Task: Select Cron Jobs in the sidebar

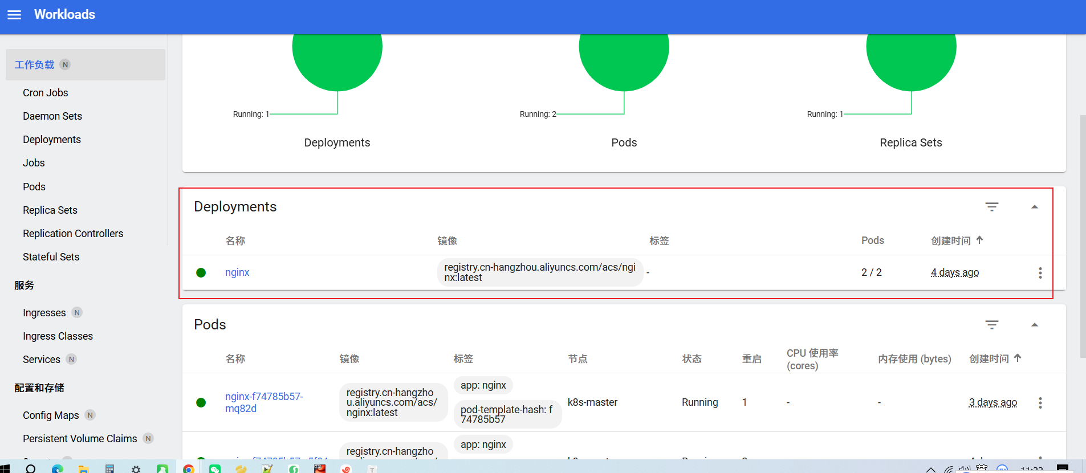Action: tap(46, 93)
